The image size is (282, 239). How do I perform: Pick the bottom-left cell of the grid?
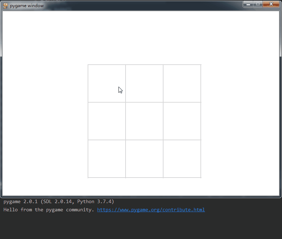107,159
